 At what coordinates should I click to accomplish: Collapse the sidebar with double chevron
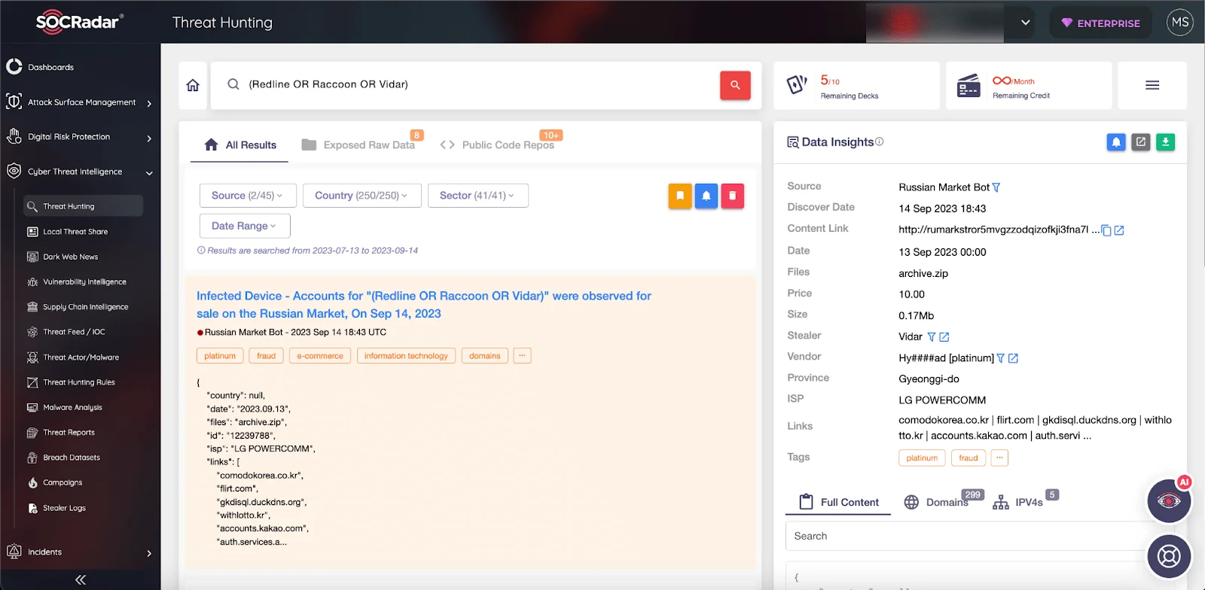coord(80,579)
